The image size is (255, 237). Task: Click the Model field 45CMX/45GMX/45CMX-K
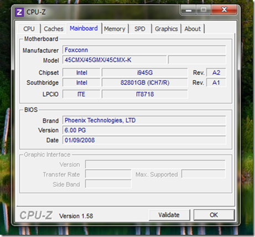click(115, 60)
